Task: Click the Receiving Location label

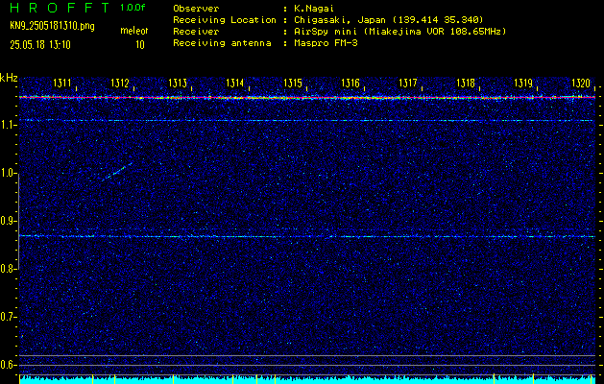Action: click(225, 20)
